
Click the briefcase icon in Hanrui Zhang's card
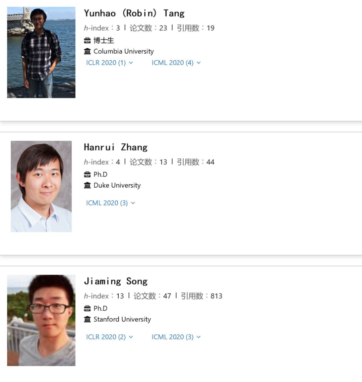click(87, 175)
